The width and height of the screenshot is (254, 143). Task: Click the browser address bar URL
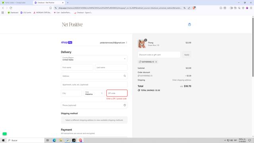[120, 8]
